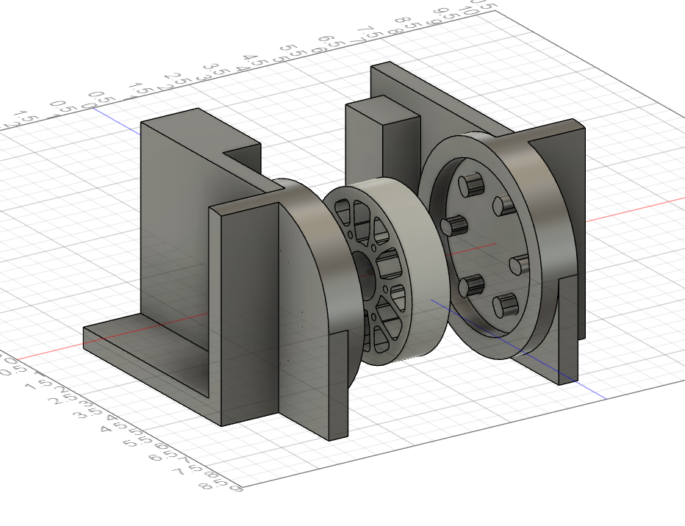Viewport: 685px width, 526px height.
Task: Select the topmost cylindrical peg inside the ring
Action: coord(470,184)
